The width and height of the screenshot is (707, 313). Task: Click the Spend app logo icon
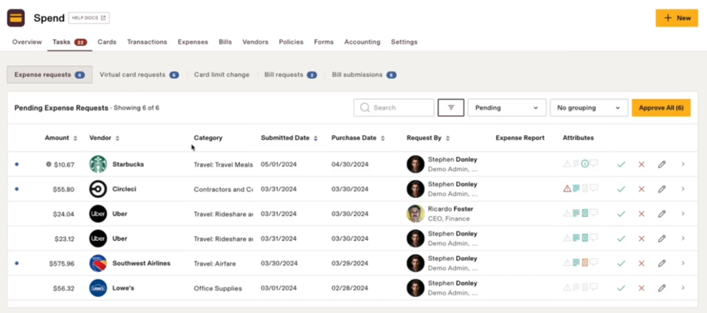(16, 18)
